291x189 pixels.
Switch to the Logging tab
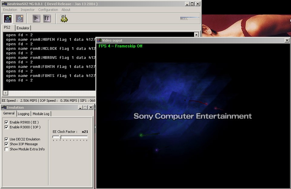[x=24, y=114]
